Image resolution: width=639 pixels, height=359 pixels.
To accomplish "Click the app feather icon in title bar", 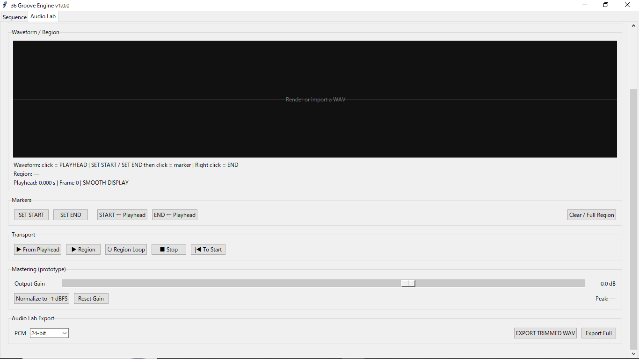I will 5,5.
